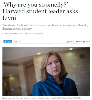92x100 pixels.
Task: Open the Share link text
Action: pos(88,41)
